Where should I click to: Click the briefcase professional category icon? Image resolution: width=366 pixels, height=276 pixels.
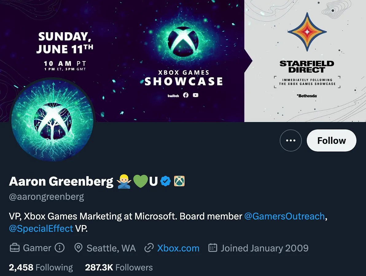tap(15, 248)
